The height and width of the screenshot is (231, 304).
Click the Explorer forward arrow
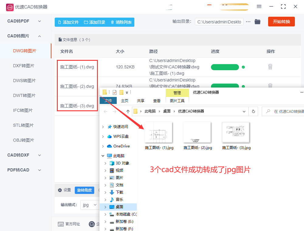click(115, 112)
